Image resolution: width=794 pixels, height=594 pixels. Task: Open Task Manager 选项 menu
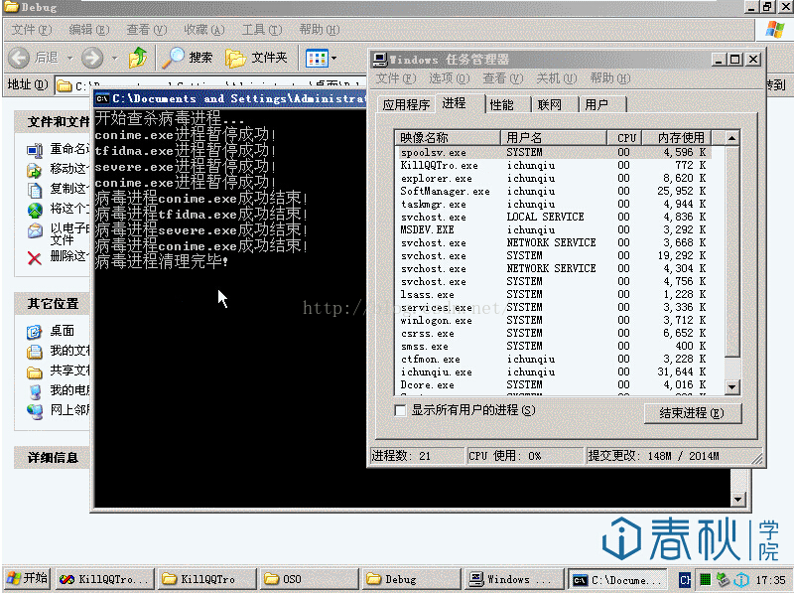click(x=450, y=78)
